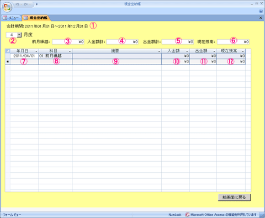Image resolution: width=265 pixels, height=218 pixels.
Task: Select the 現金出納帳 tab
Action: [36, 18]
